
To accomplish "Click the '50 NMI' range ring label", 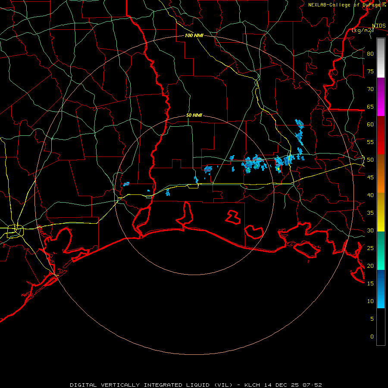I will point(194,115).
